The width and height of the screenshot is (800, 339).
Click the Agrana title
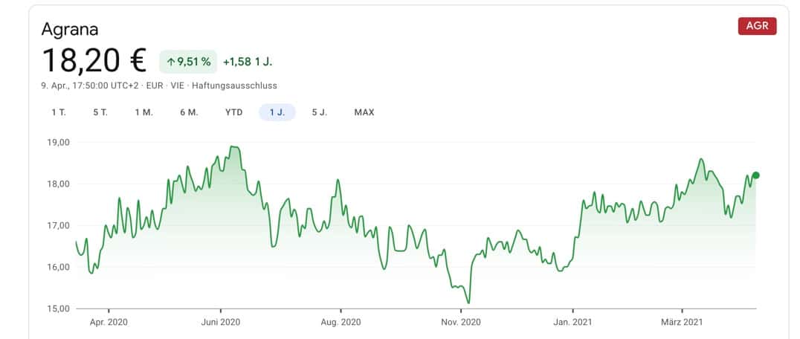[70, 29]
